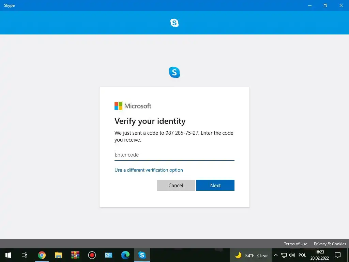The width and height of the screenshot is (349, 262).
Task: Click the POL language indicator
Action: coord(302,255)
